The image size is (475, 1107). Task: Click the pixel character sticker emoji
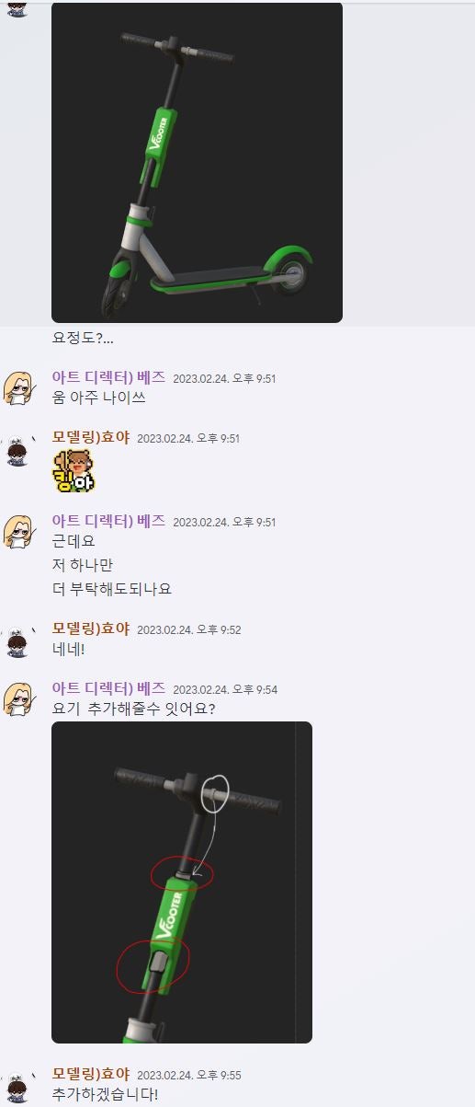click(x=74, y=469)
